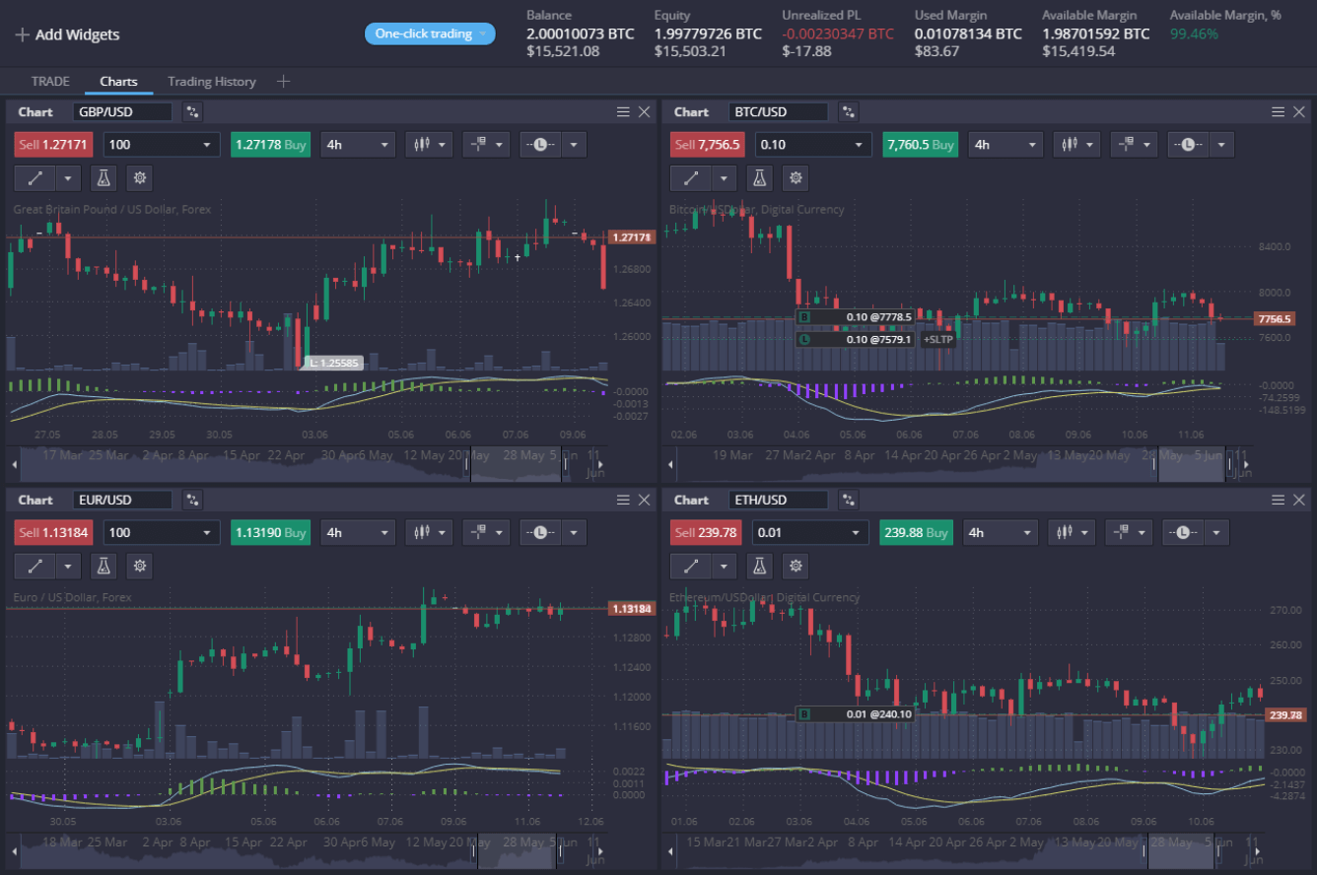Click +SLTP label on BTC/USD order

(x=937, y=339)
